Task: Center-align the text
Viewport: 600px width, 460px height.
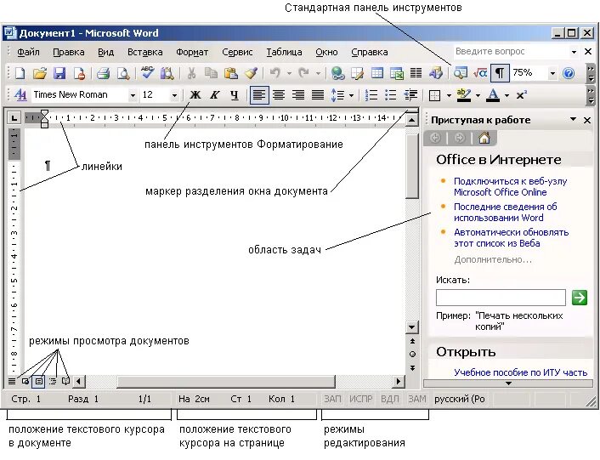Action: coord(279,94)
